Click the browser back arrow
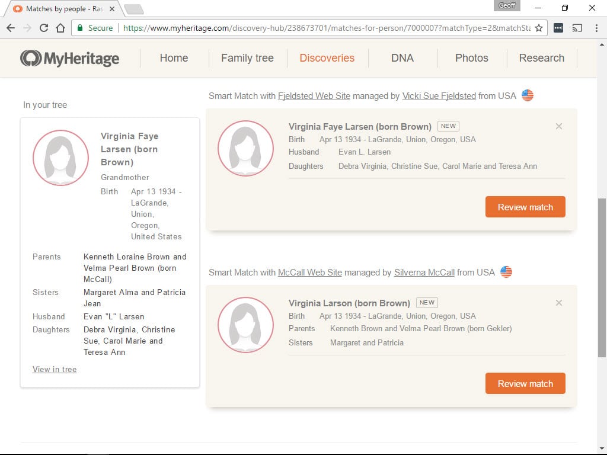The height and width of the screenshot is (455, 607). [x=11, y=28]
